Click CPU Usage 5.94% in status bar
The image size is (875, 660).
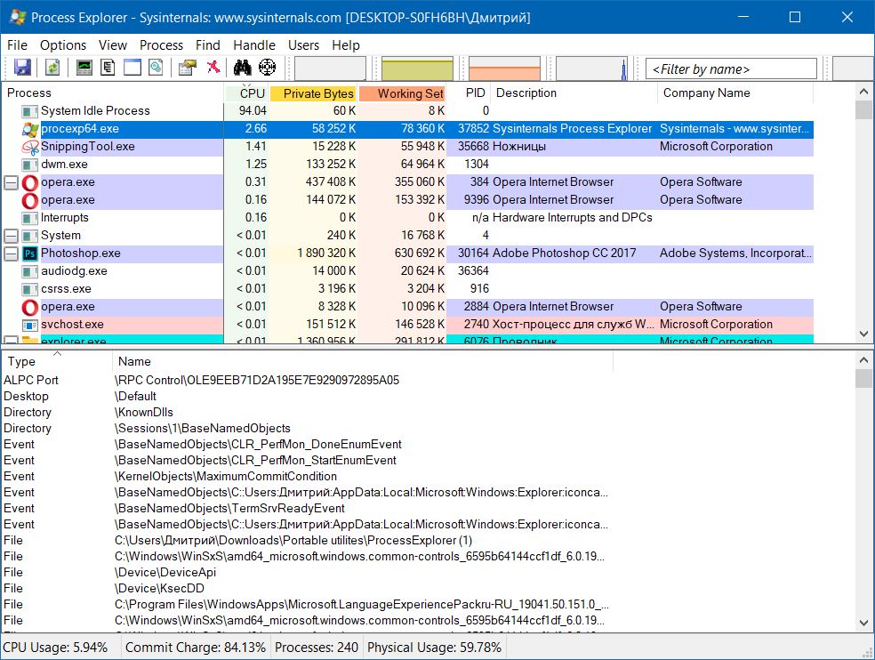click(55, 648)
